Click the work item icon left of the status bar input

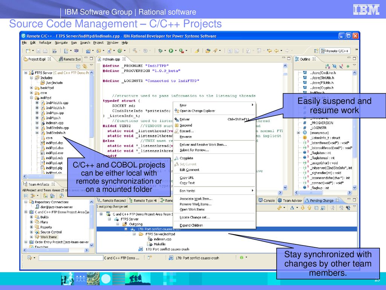[29, 258]
